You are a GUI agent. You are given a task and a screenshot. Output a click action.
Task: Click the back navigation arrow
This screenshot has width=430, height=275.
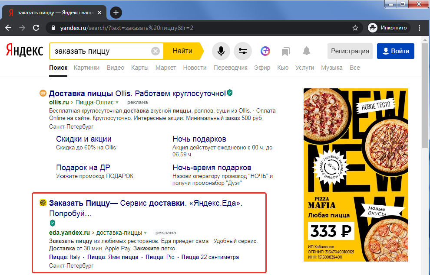pos(9,27)
